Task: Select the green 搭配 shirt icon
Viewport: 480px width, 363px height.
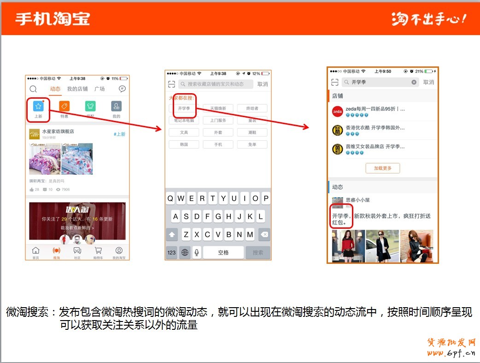Action: click(x=90, y=107)
